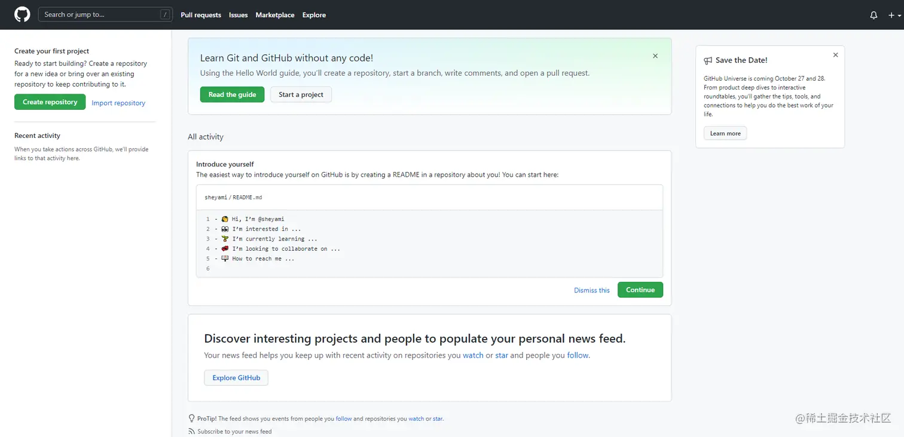Viewport: 904px width, 437px height.
Task: Open the plus create-new dropdown
Action: (x=894, y=15)
